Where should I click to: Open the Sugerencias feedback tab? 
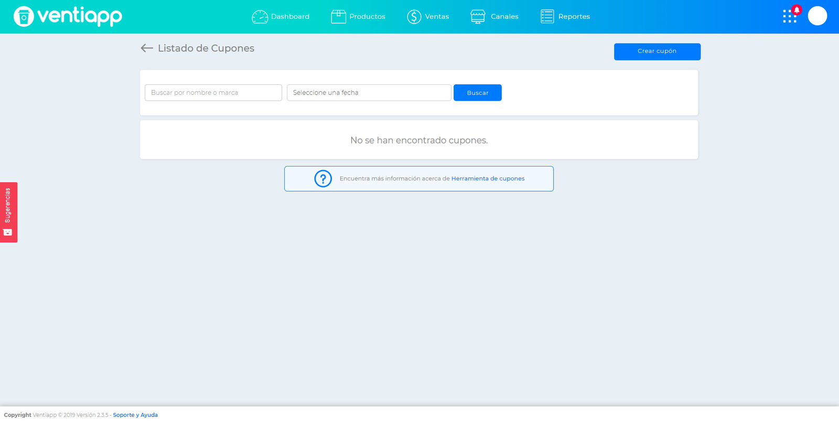8,212
